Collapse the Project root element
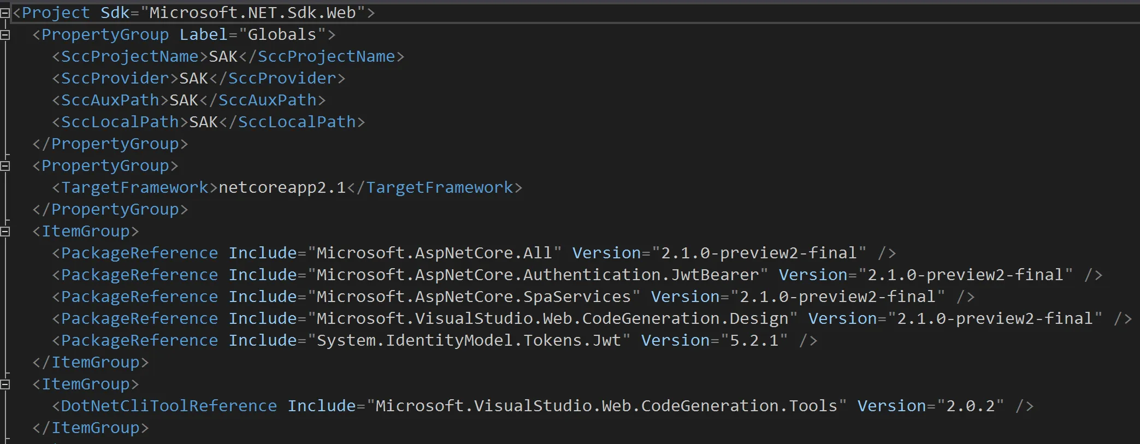Viewport: 1140px width, 444px height. 5,13
